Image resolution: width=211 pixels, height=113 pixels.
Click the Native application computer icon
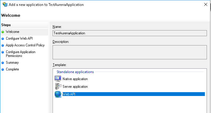pyautogui.click(x=58, y=79)
